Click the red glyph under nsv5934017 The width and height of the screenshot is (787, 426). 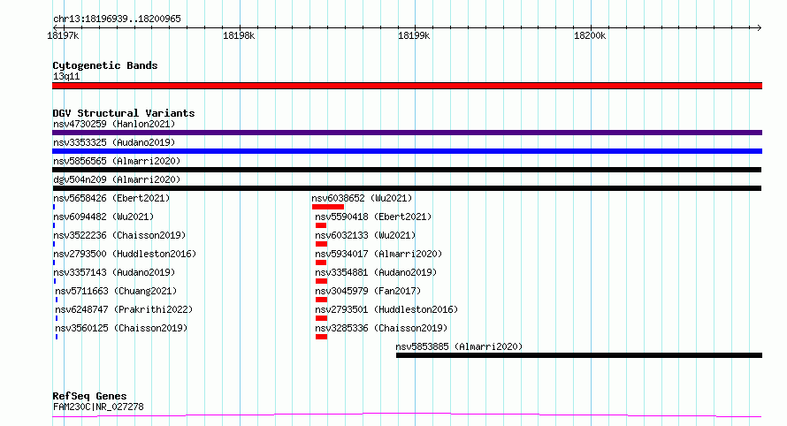(x=321, y=262)
